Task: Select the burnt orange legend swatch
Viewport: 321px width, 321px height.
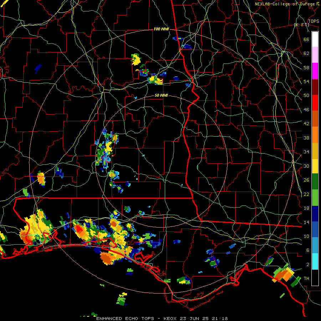Action: 315,118
